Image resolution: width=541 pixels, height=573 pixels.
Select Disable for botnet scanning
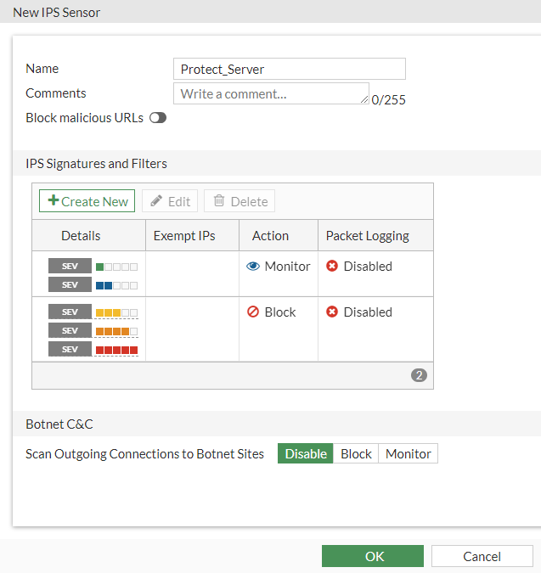point(306,453)
